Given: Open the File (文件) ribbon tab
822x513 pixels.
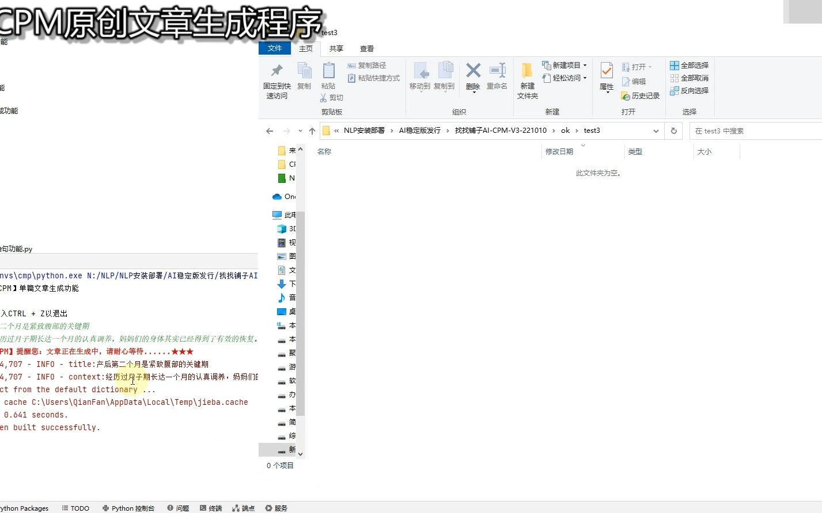Looking at the screenshot, I should click(x=275, y=48).
